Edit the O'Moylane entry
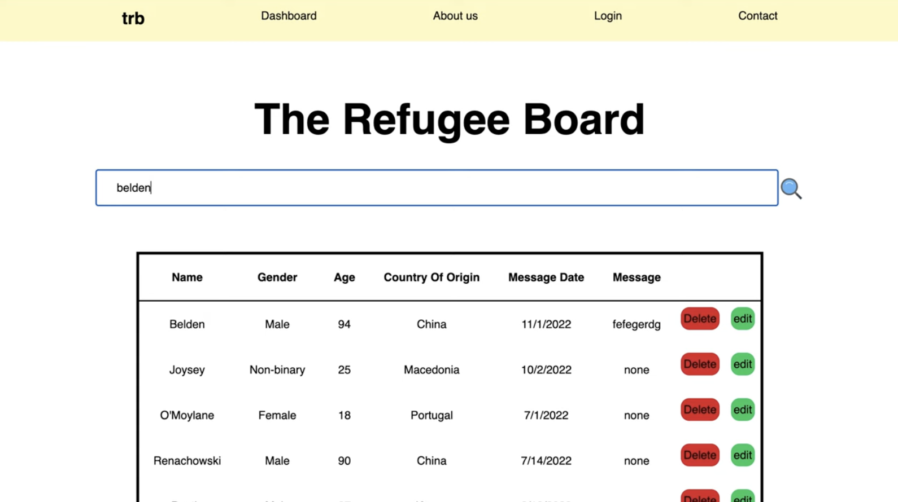The width and height of the screenshot is (898, 502). [x=742, y=410]
